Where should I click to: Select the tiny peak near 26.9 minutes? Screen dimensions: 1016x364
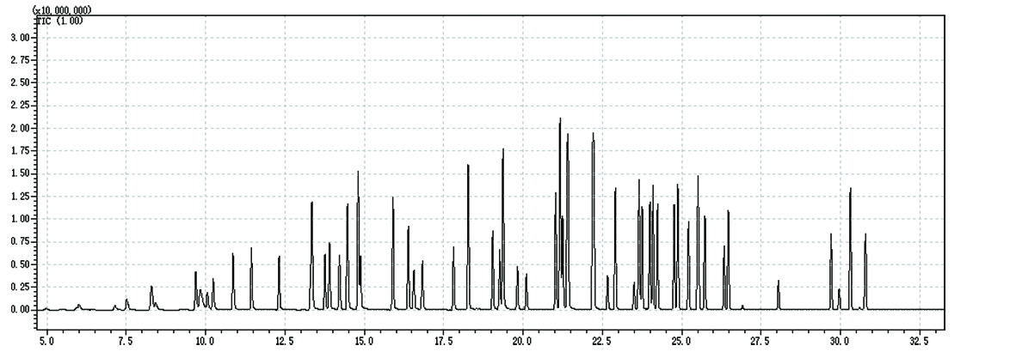tap(742, 306)
